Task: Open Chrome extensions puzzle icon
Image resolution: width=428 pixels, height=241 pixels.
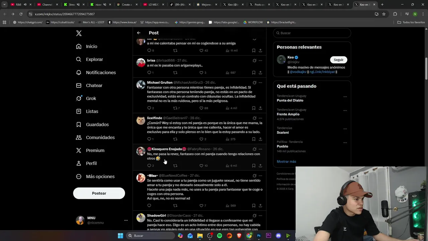Action: point(395,14)
